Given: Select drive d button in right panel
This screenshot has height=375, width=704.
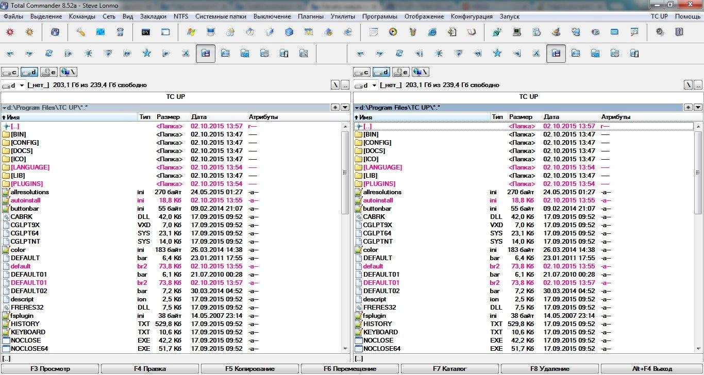Looking at the screenshot, I should click(381, 72).
